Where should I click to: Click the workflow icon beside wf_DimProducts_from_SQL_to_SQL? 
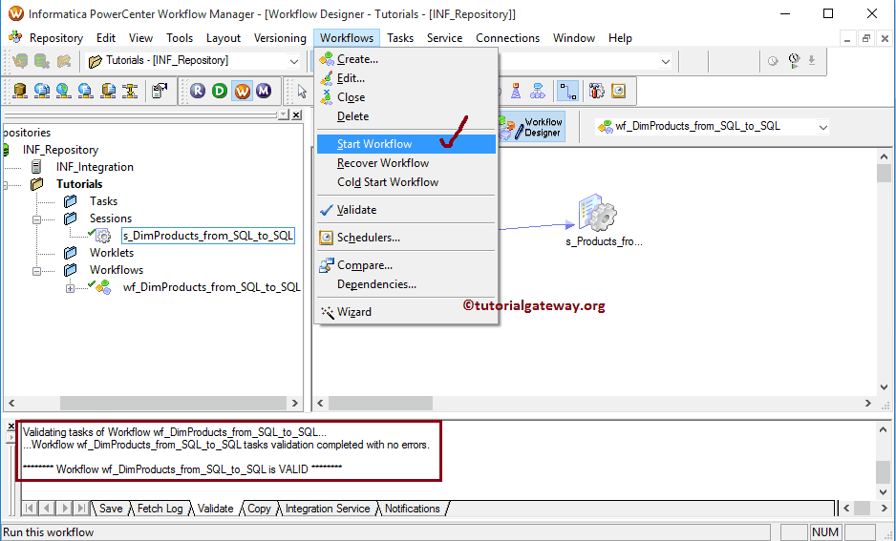click(102, 287)
